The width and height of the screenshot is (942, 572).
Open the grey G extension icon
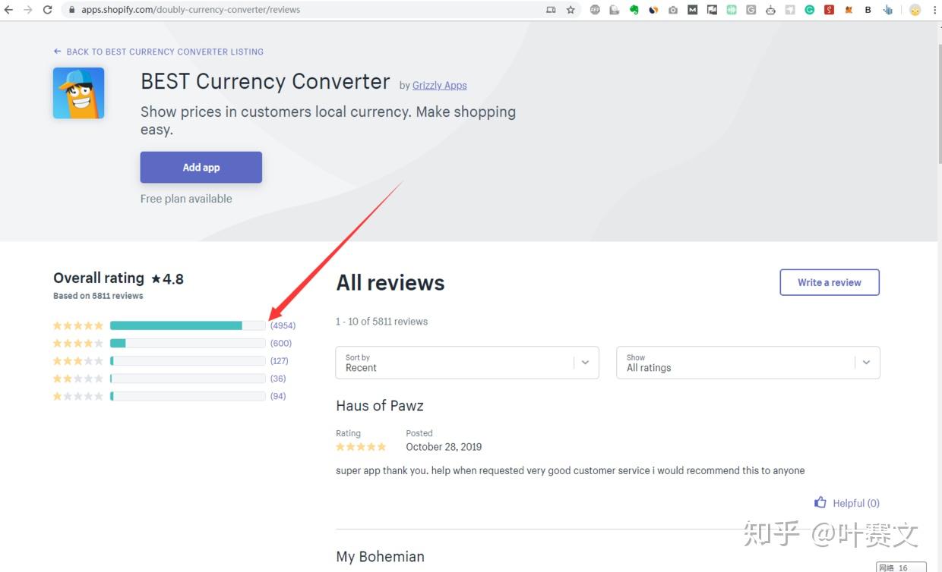pos(751,10)
